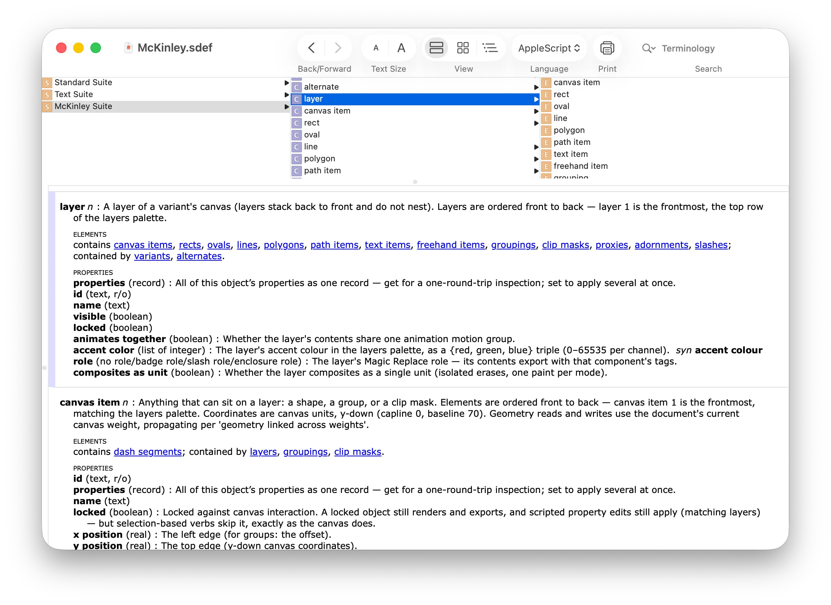
Task: Go forward with the Forward chevron button
Action: click(338, 48)
